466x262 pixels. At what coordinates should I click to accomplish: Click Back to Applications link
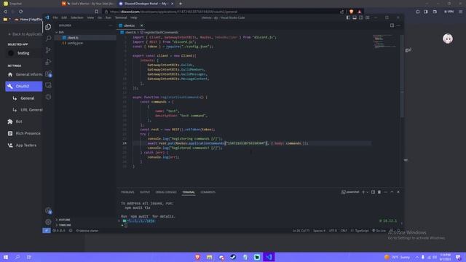[x=25, y=34]
